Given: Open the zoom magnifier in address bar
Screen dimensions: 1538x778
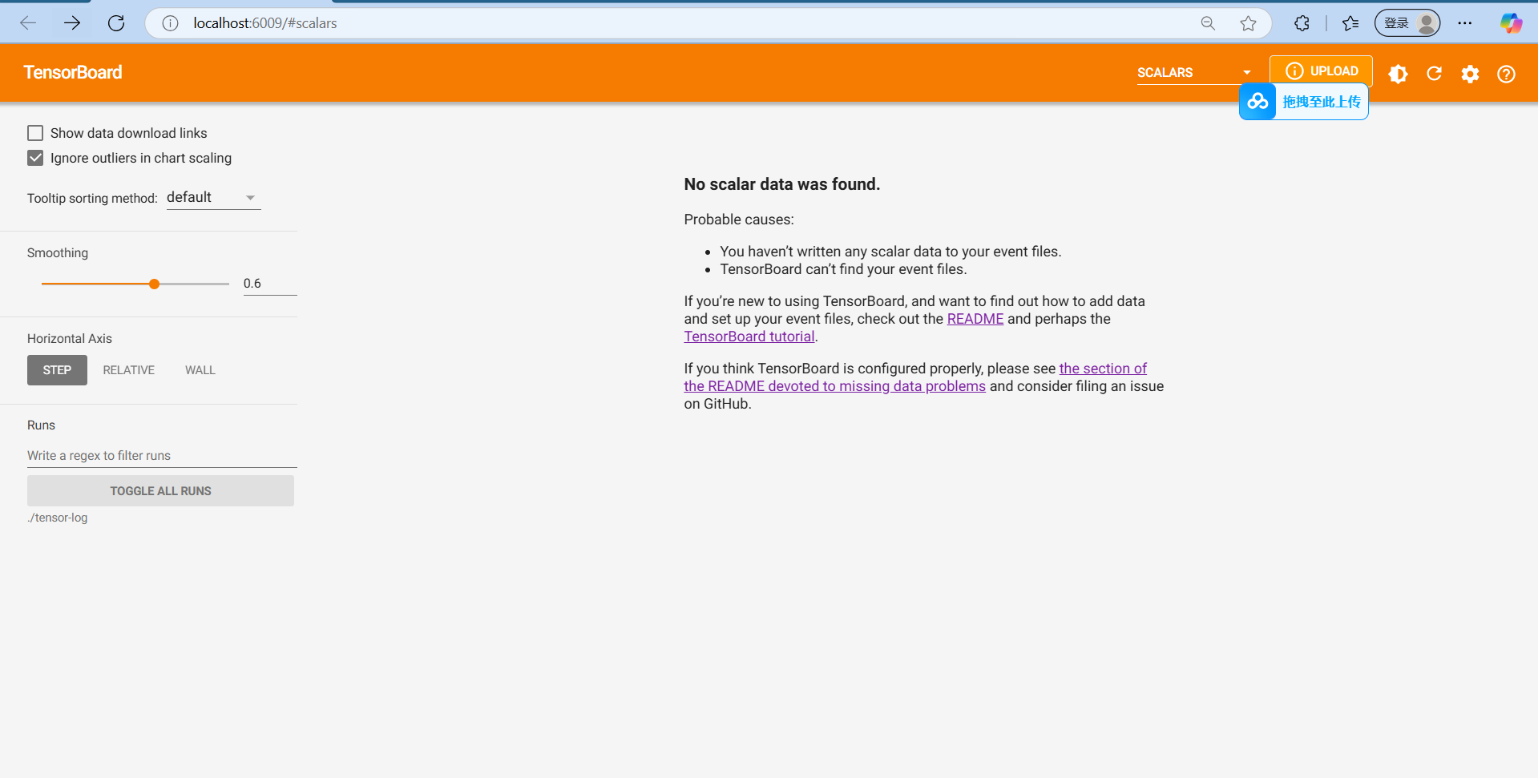Looking at the screenshot, I should [1208, 23].
